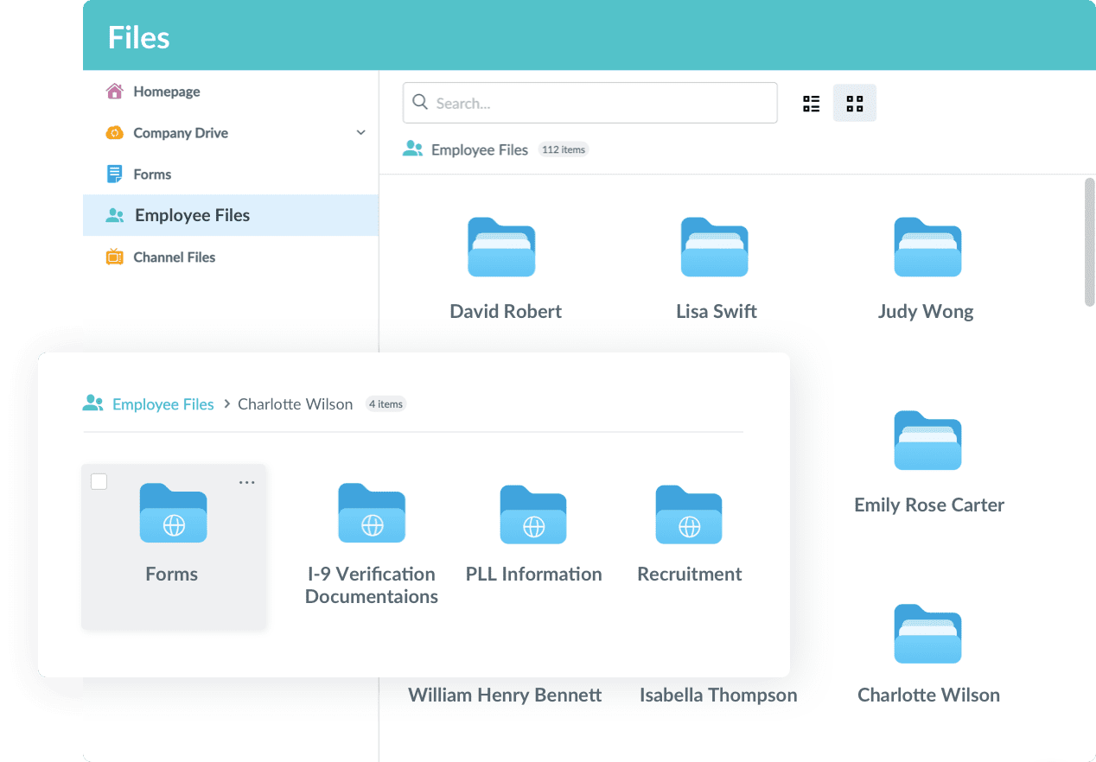Switch to list view layout
This screenshot has height=762, width=1096.
[811, 103]
